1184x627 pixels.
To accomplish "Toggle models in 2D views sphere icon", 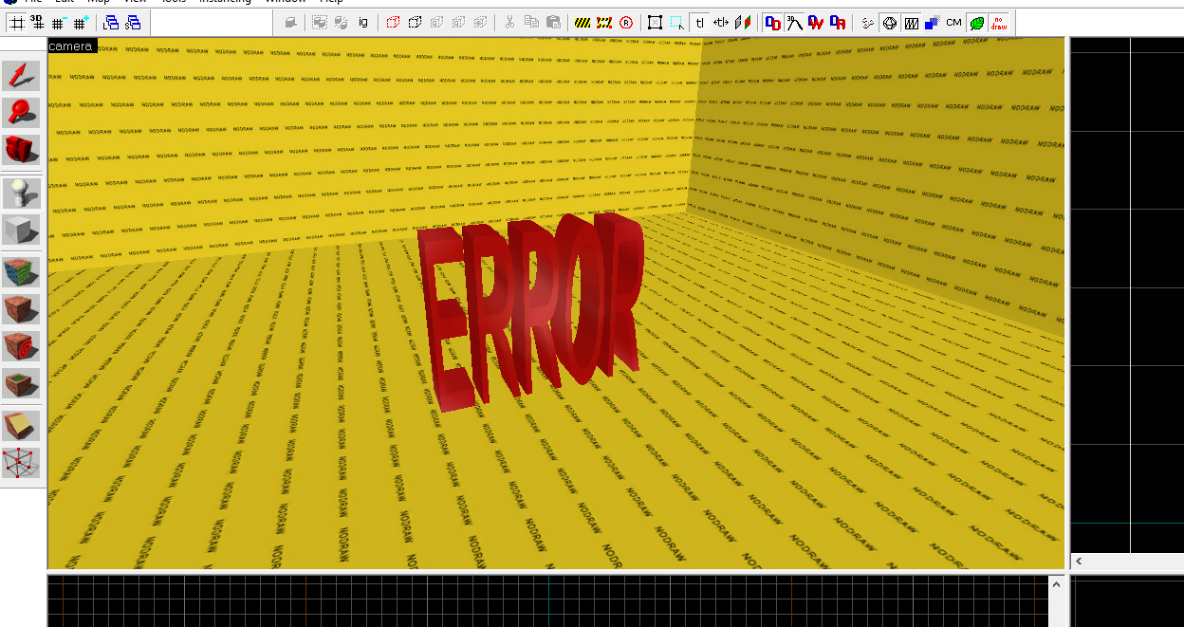I will coord(890,23).
